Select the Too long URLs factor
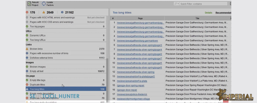The height and width of the screenshot is (103, 257). pyautogui.click(x=38, y=40)
